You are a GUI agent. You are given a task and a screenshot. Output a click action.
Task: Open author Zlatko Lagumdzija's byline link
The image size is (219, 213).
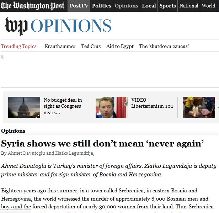(74, 153)
